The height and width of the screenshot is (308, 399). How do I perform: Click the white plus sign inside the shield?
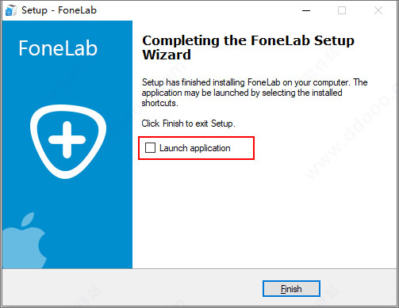coord(67,139)
